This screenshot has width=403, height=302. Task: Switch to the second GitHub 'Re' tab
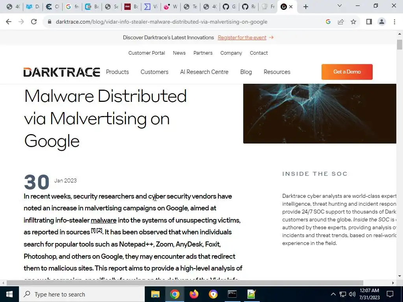click(x=249, y=7)
